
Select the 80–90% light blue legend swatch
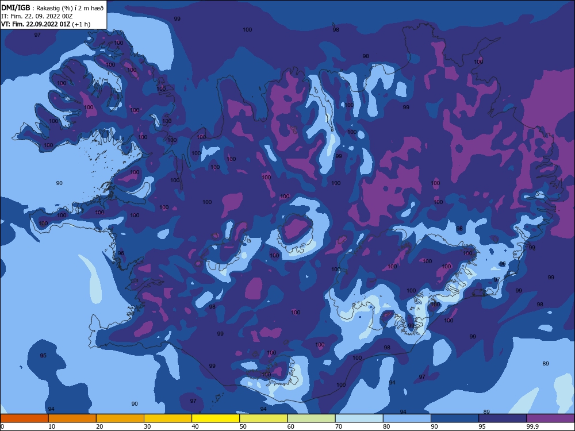pos(407,418)
